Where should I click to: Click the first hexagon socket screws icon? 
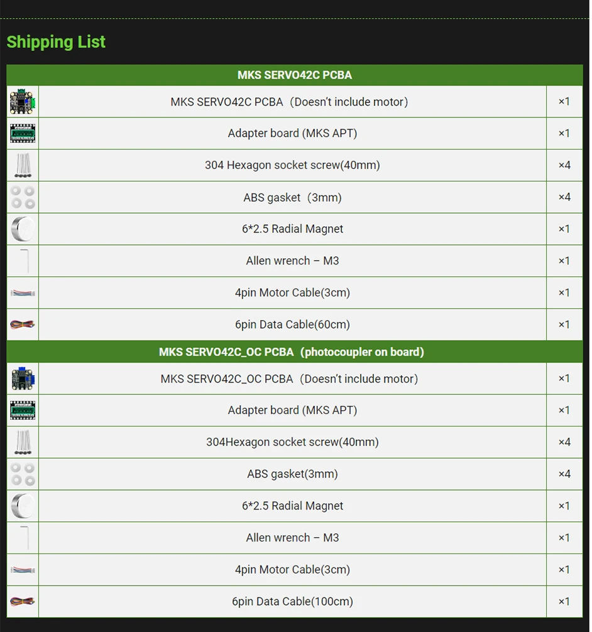(x=23, y=166)
